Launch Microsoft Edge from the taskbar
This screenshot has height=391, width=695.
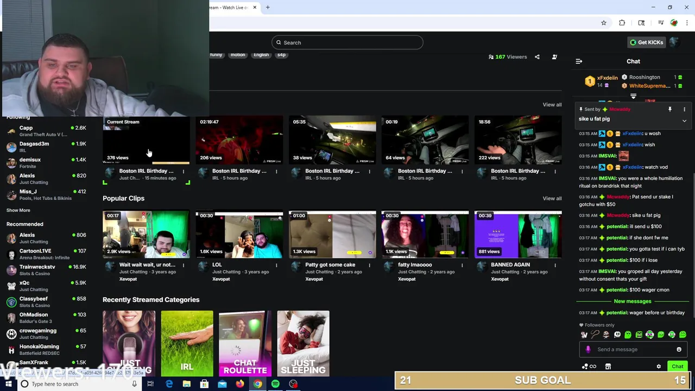pos(169,384)
